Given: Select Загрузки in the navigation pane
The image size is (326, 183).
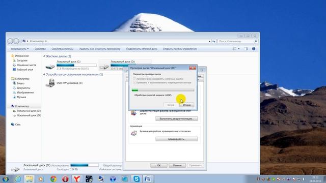Looking at the screenshot, I should tap(22, 60).
